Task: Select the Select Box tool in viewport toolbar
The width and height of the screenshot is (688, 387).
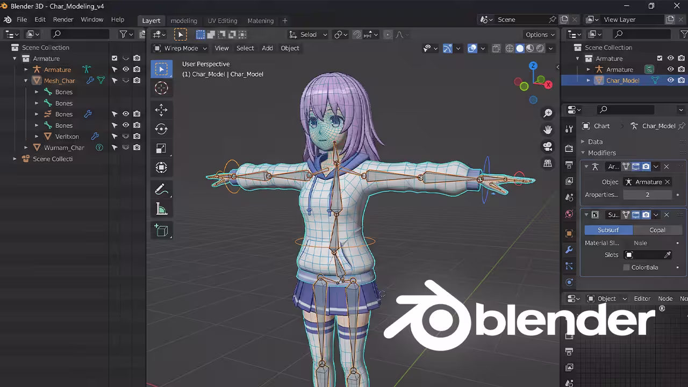Action: [x=161, y=69]
